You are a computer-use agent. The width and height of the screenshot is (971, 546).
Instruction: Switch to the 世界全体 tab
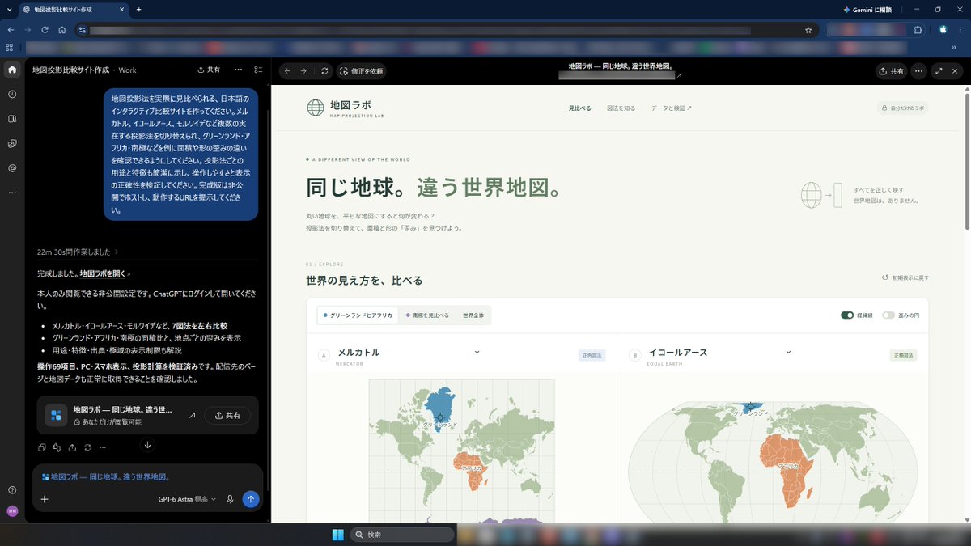coord(473,315)
